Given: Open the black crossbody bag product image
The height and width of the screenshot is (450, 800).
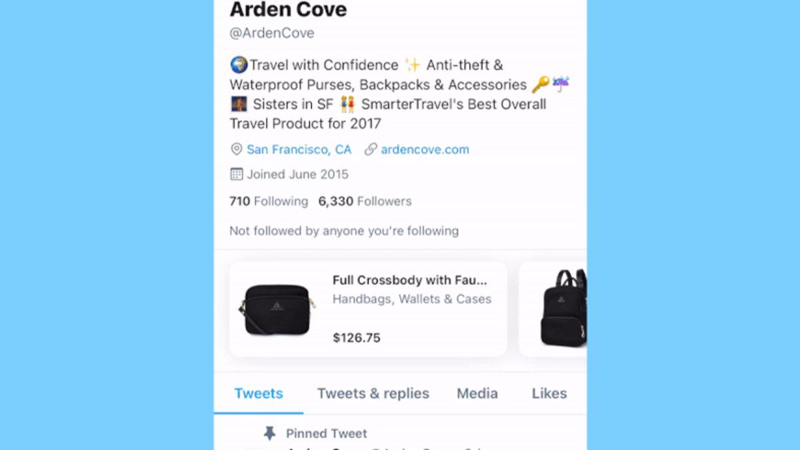Looking at the screenshot, I should 277,310.
